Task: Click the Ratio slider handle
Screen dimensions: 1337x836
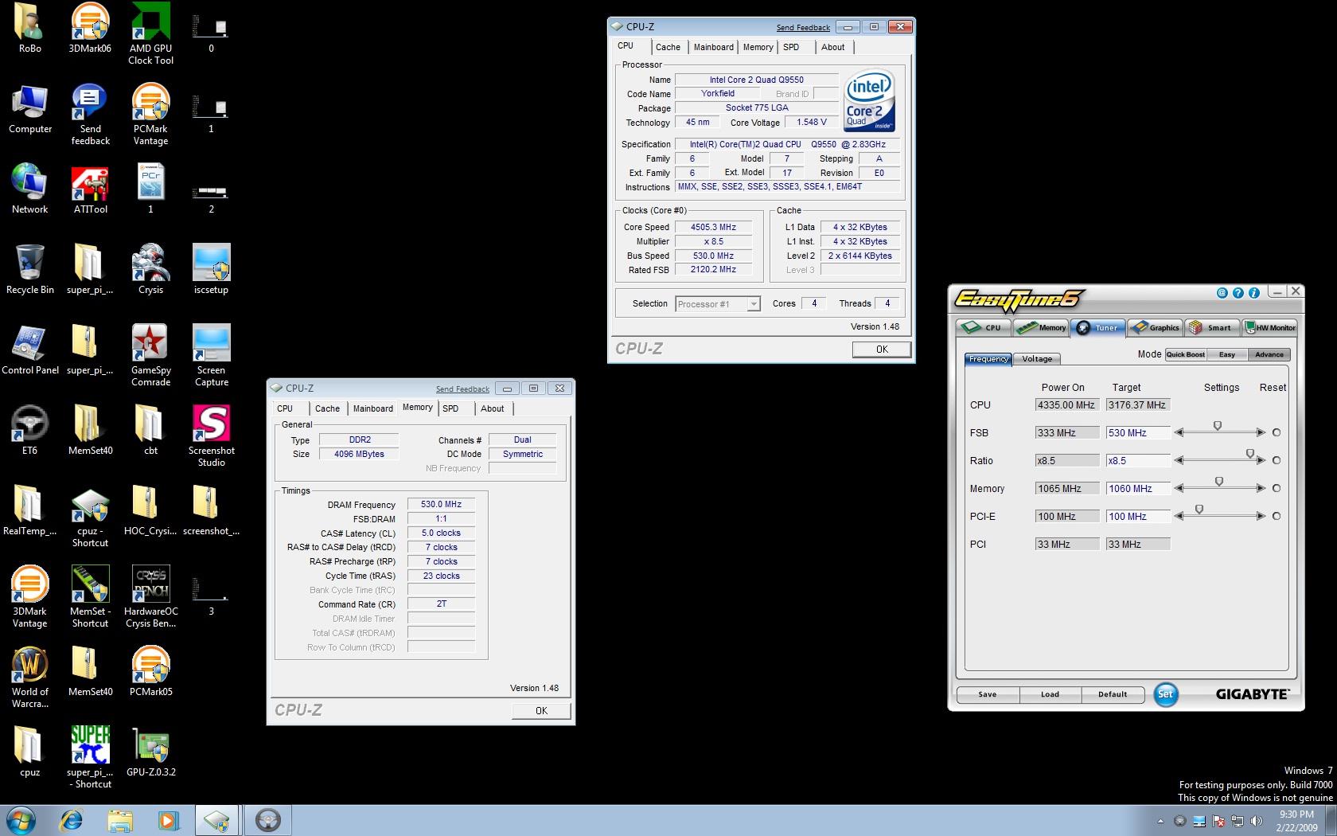Action: tap(1250, 455)
